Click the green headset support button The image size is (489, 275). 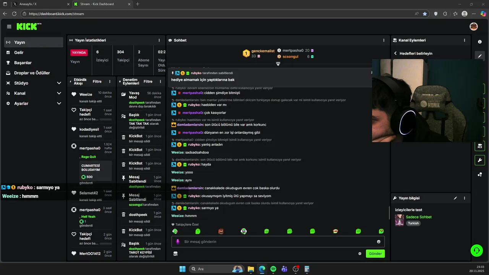[x=477, y=251]
